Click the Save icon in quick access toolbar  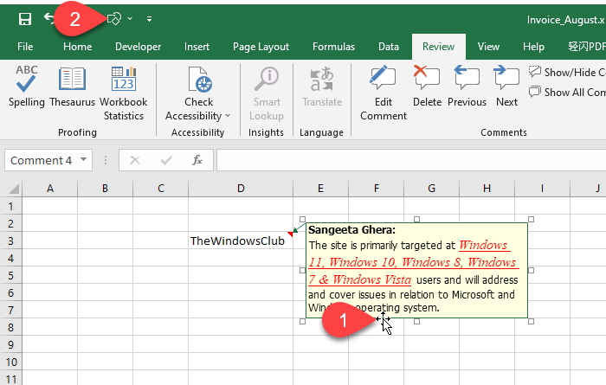[x=25, y=18]
